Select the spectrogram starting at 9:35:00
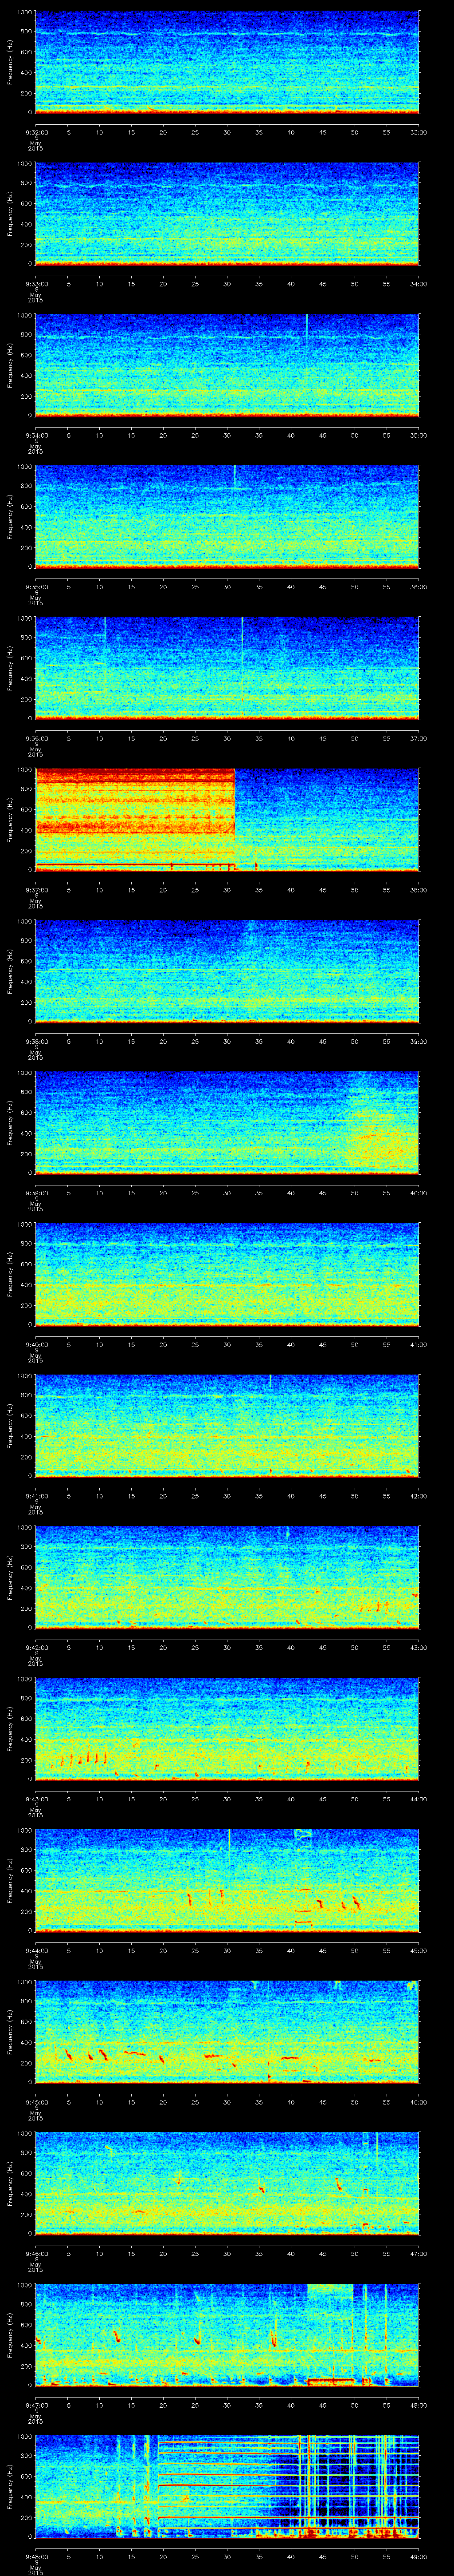Viewport: 454px width, 2576px height. (227, 517)
